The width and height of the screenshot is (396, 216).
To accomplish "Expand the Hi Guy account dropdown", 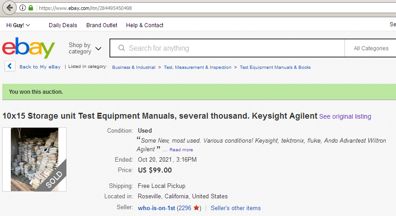I will (18, 25).
